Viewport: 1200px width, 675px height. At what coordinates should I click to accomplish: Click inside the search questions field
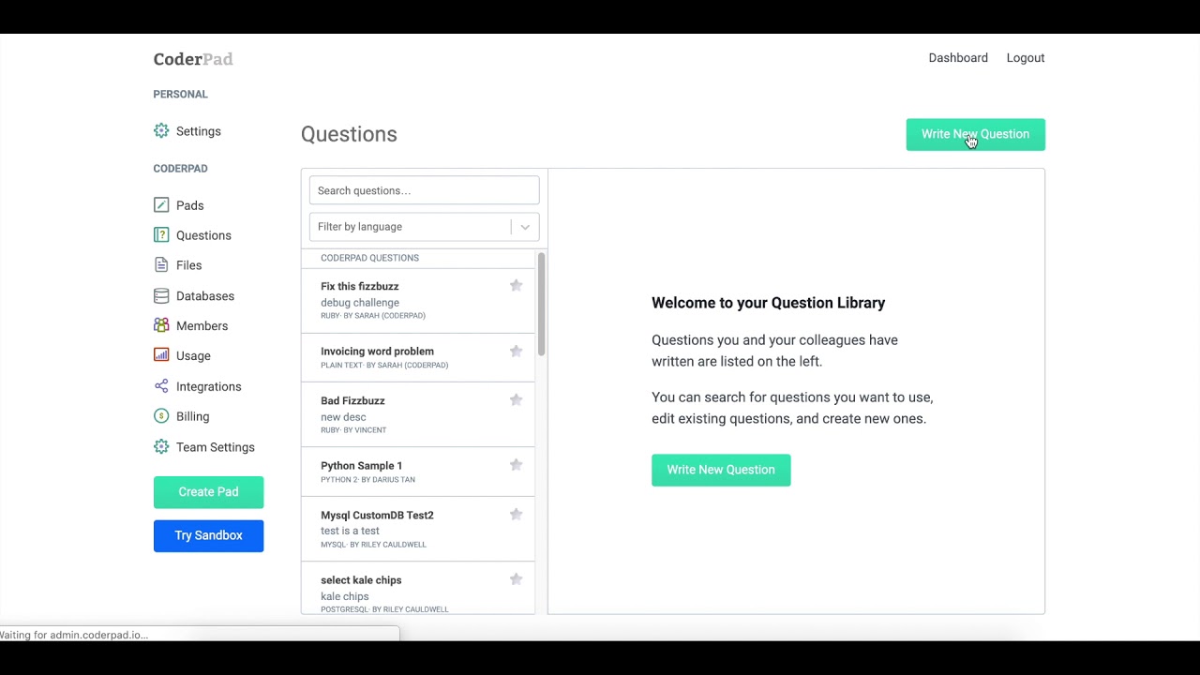424,190
